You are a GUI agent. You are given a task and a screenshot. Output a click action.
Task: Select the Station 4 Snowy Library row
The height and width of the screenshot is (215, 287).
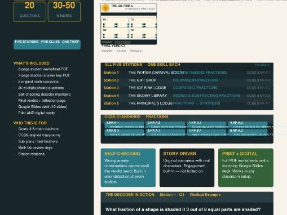click(x=187, y=96)
